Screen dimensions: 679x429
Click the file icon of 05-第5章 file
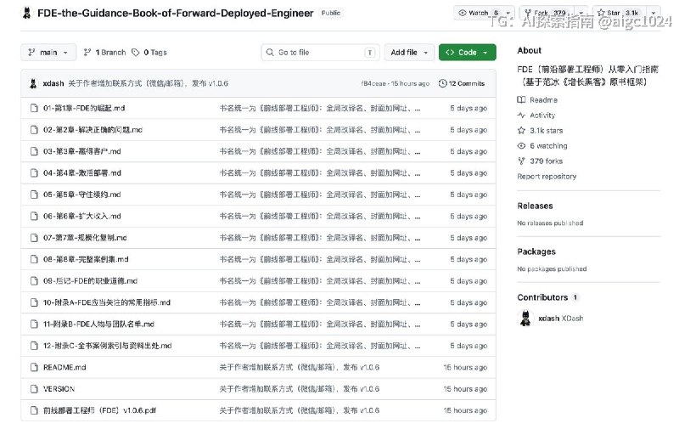pos(34,195)
